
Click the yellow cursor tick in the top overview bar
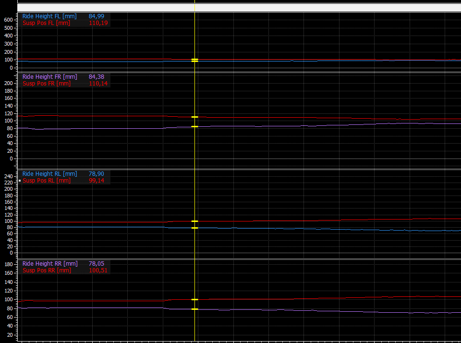coord(194,7)
